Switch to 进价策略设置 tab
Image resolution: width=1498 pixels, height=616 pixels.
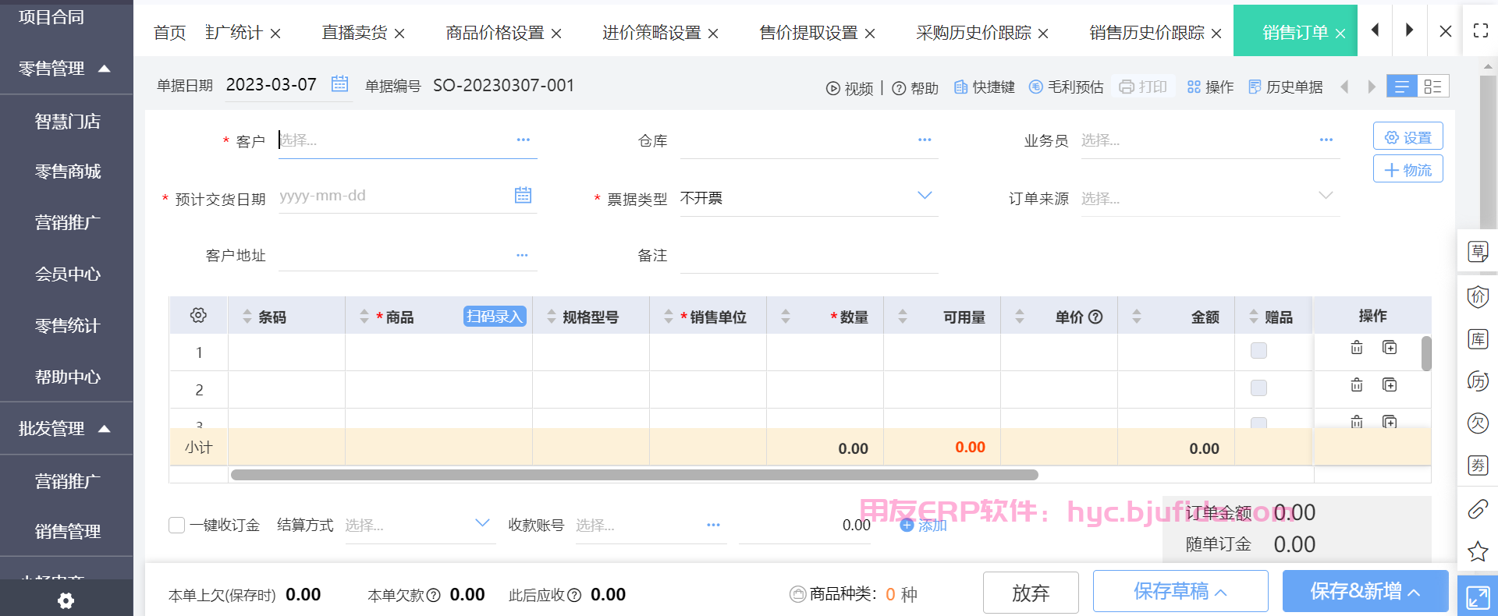651,32
